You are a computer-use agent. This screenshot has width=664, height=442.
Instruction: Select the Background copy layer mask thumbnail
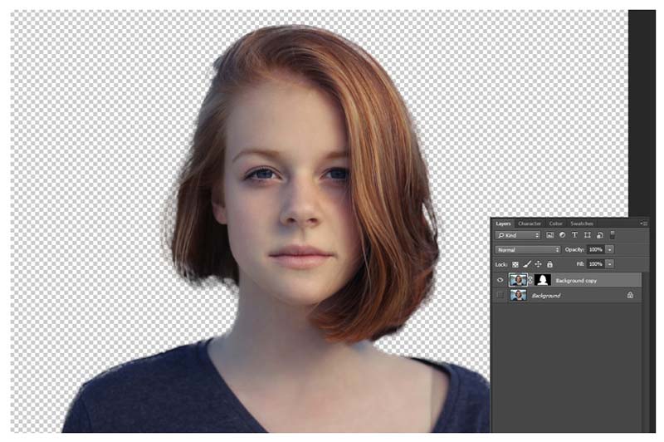[543, 280]
